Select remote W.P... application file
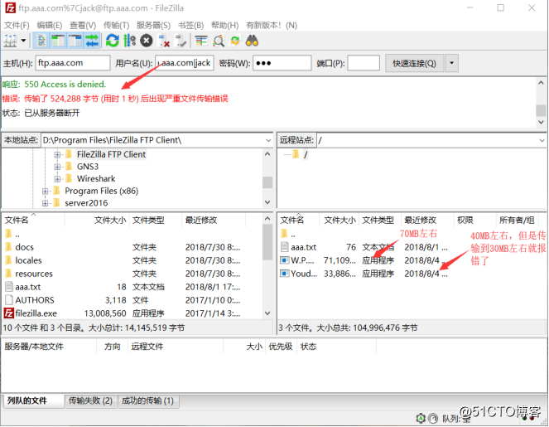Viewport: 549px width, 427px height. tap(302, 260)
